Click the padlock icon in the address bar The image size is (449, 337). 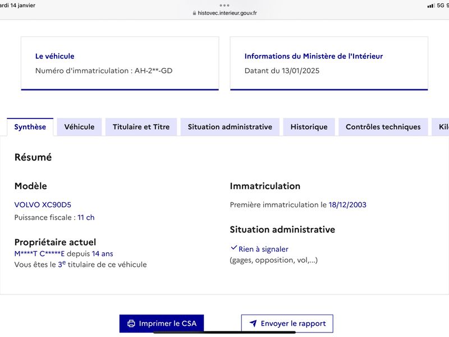coord(194,13)
